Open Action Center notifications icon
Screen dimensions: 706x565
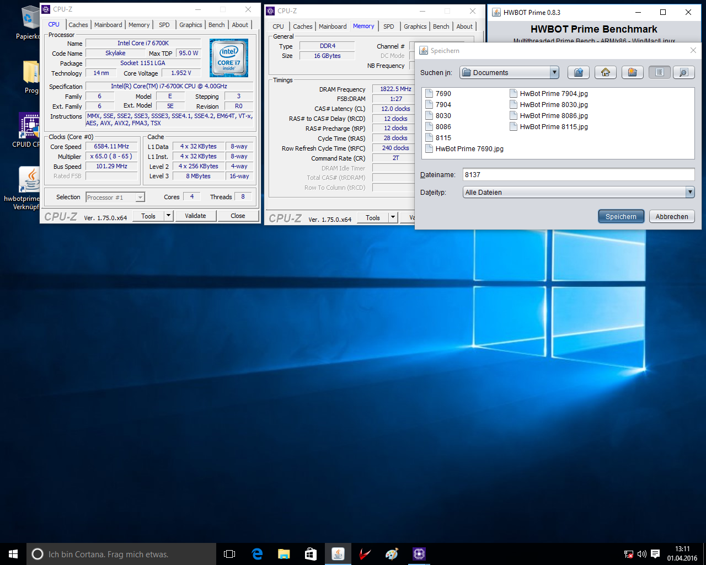[x=655, y=554]
